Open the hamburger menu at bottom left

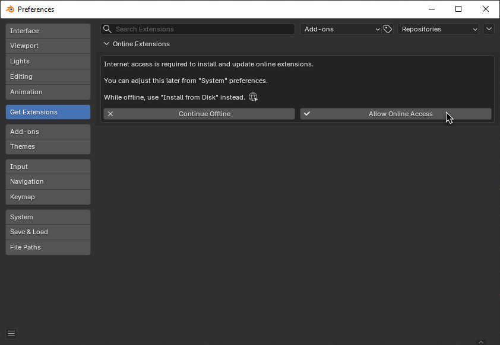click(x=11, y=333)
